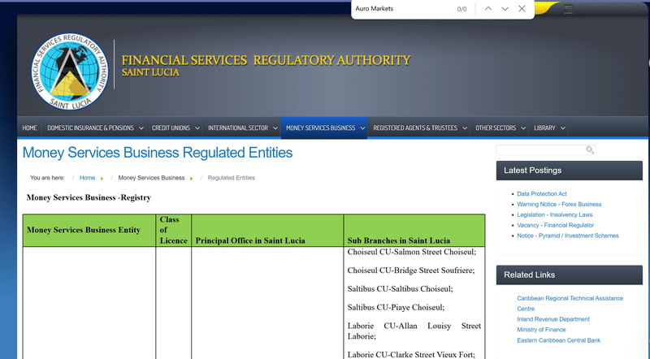Image resolution: width=650 pixels, height=359 pixels.
Task: Click the Money Services Business -Registry heading
Action: 89,197
